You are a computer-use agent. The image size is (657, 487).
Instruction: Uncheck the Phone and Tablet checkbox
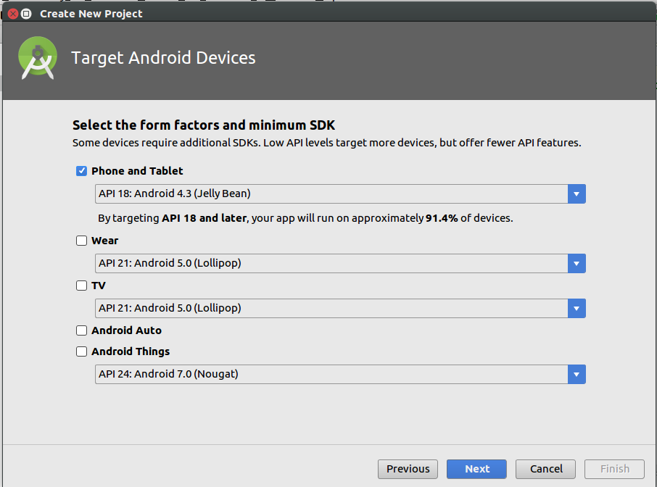tap(81, 171)
